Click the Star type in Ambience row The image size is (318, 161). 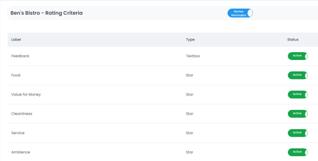190,152
